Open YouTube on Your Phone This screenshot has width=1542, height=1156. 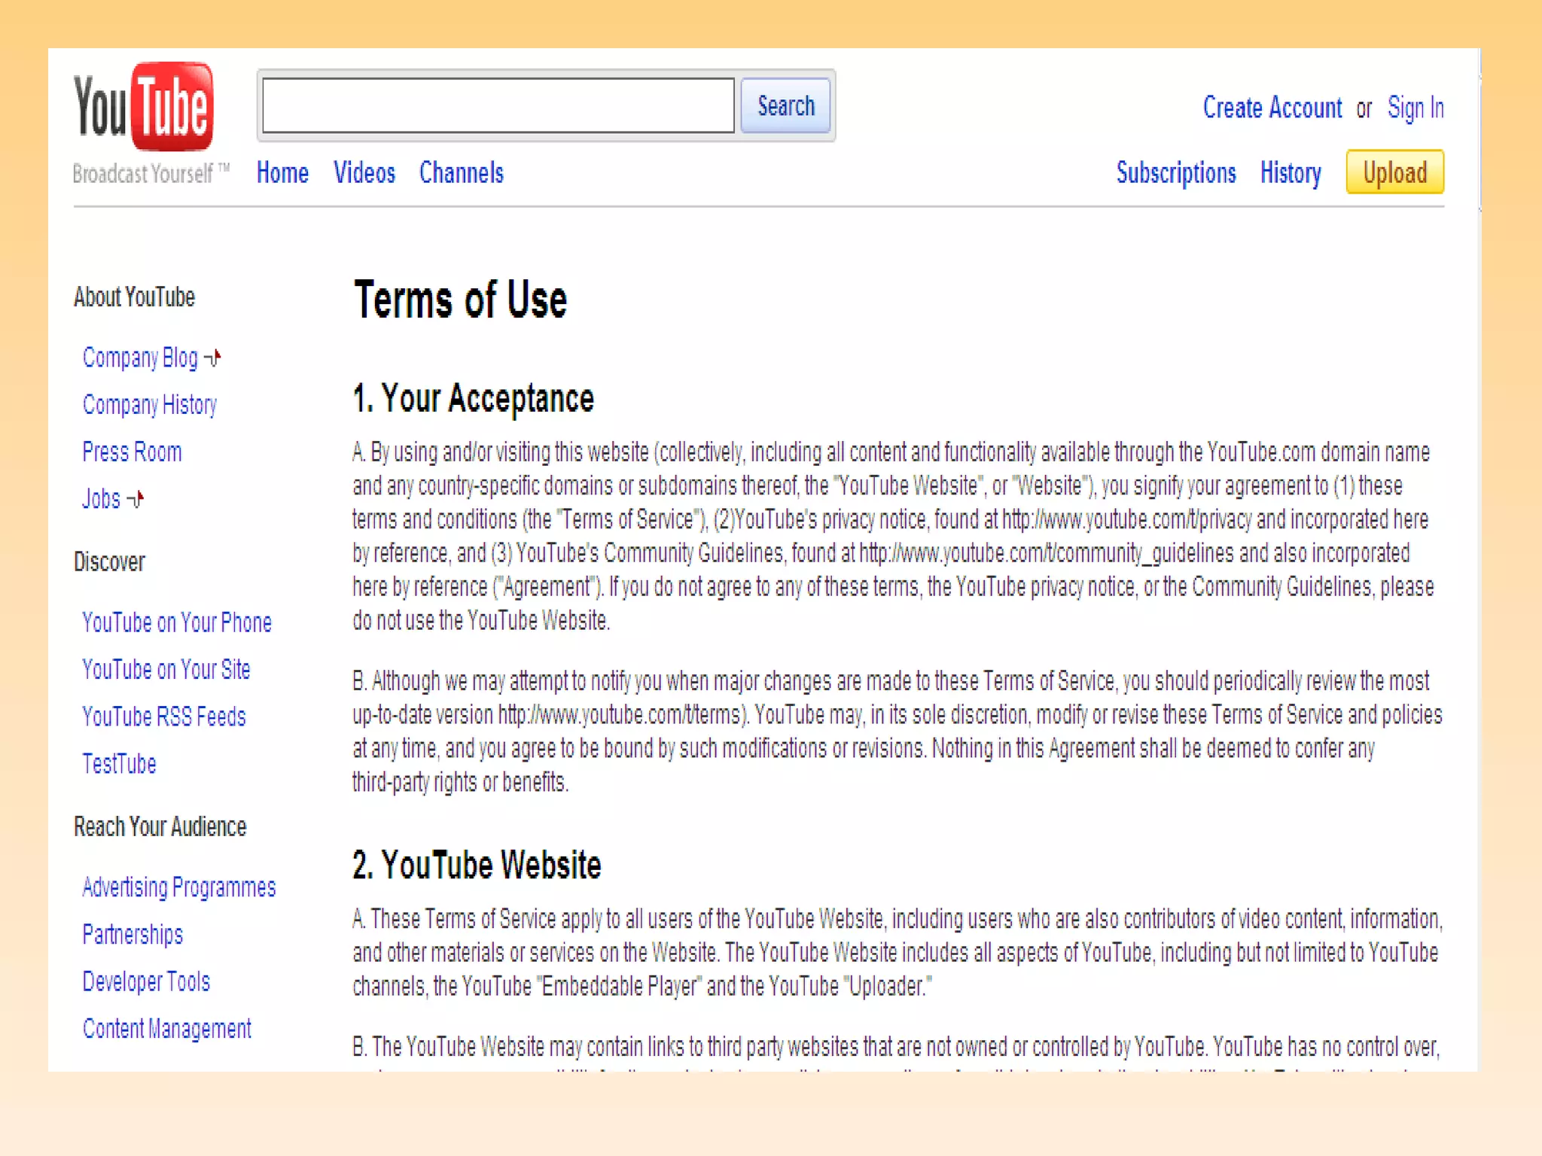176,622
